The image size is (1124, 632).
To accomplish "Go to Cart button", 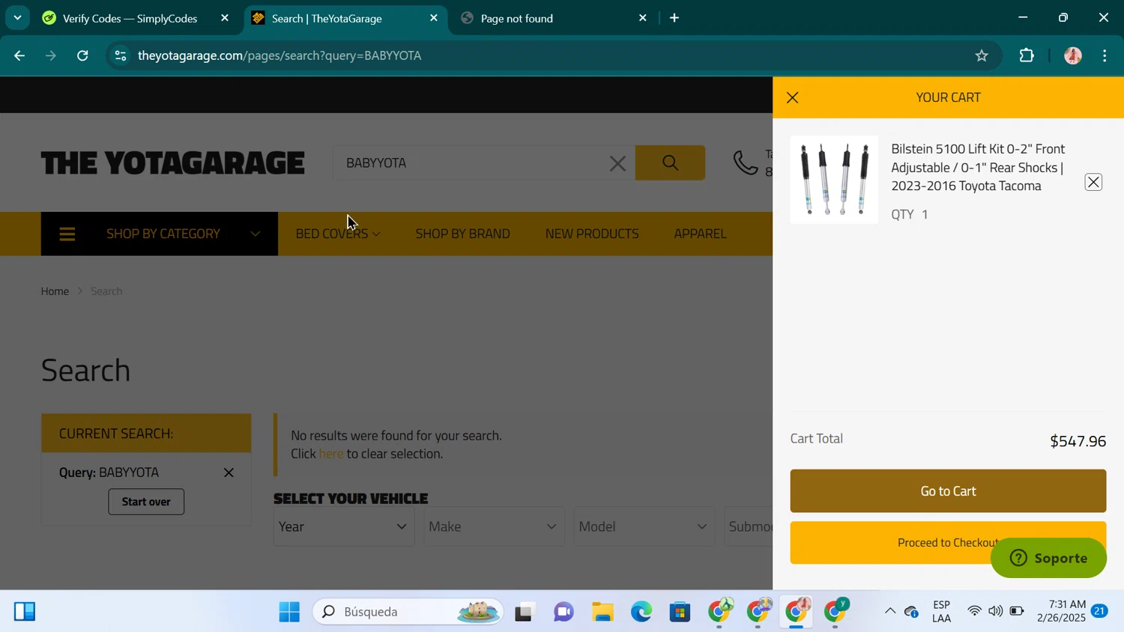I will [948, 491].
